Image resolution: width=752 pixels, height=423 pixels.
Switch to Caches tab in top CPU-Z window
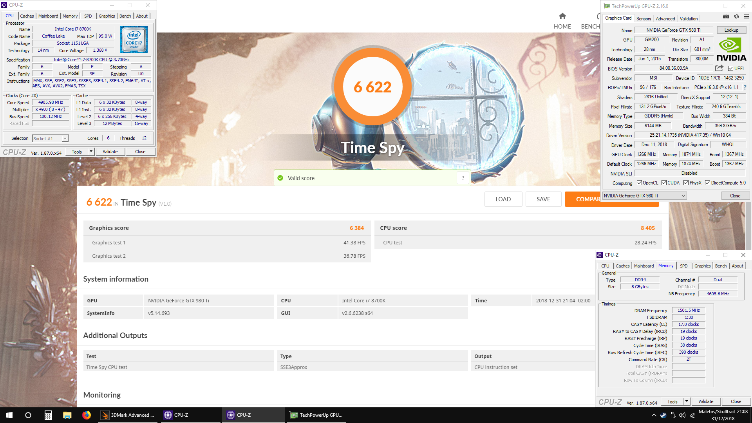27,16
